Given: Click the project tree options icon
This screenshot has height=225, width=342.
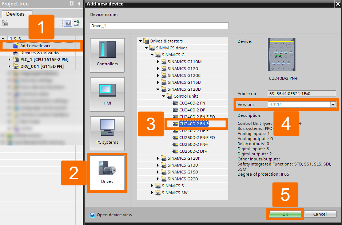Looking at the screenshot, I should tap(5, 22).
